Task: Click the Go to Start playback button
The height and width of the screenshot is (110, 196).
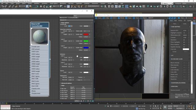Action: (151, 106)
